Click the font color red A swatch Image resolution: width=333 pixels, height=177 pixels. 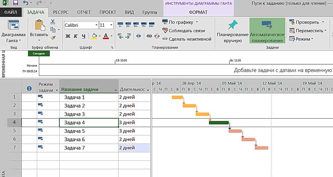click(105, 36)
